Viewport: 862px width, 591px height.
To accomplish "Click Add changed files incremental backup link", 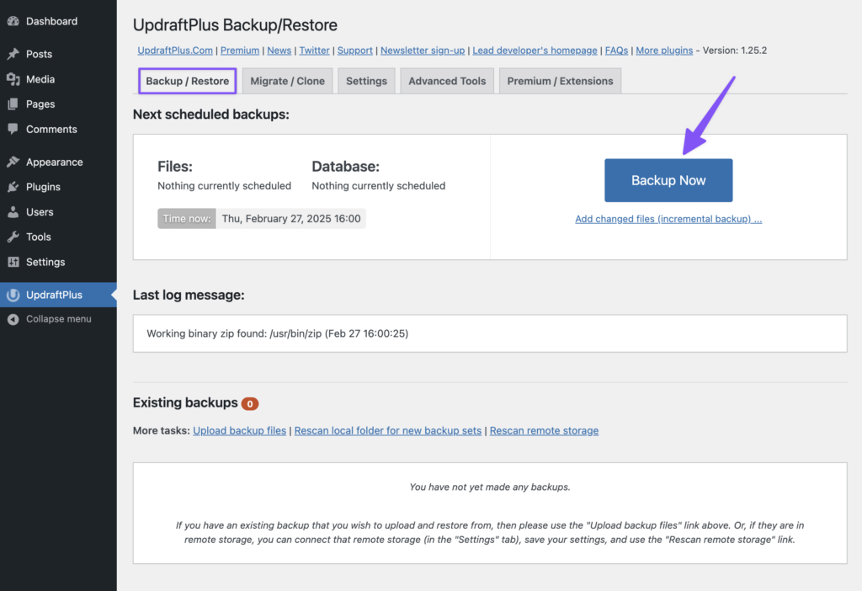I will click(x=668, y=219).
